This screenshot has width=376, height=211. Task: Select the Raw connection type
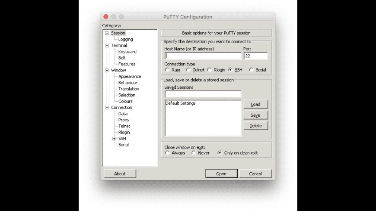click(167, 70)
